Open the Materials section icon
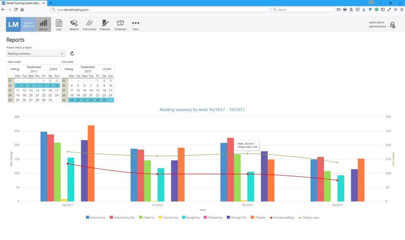The width and height of the screenshot is (405, 240). click(x=105, y=24)
